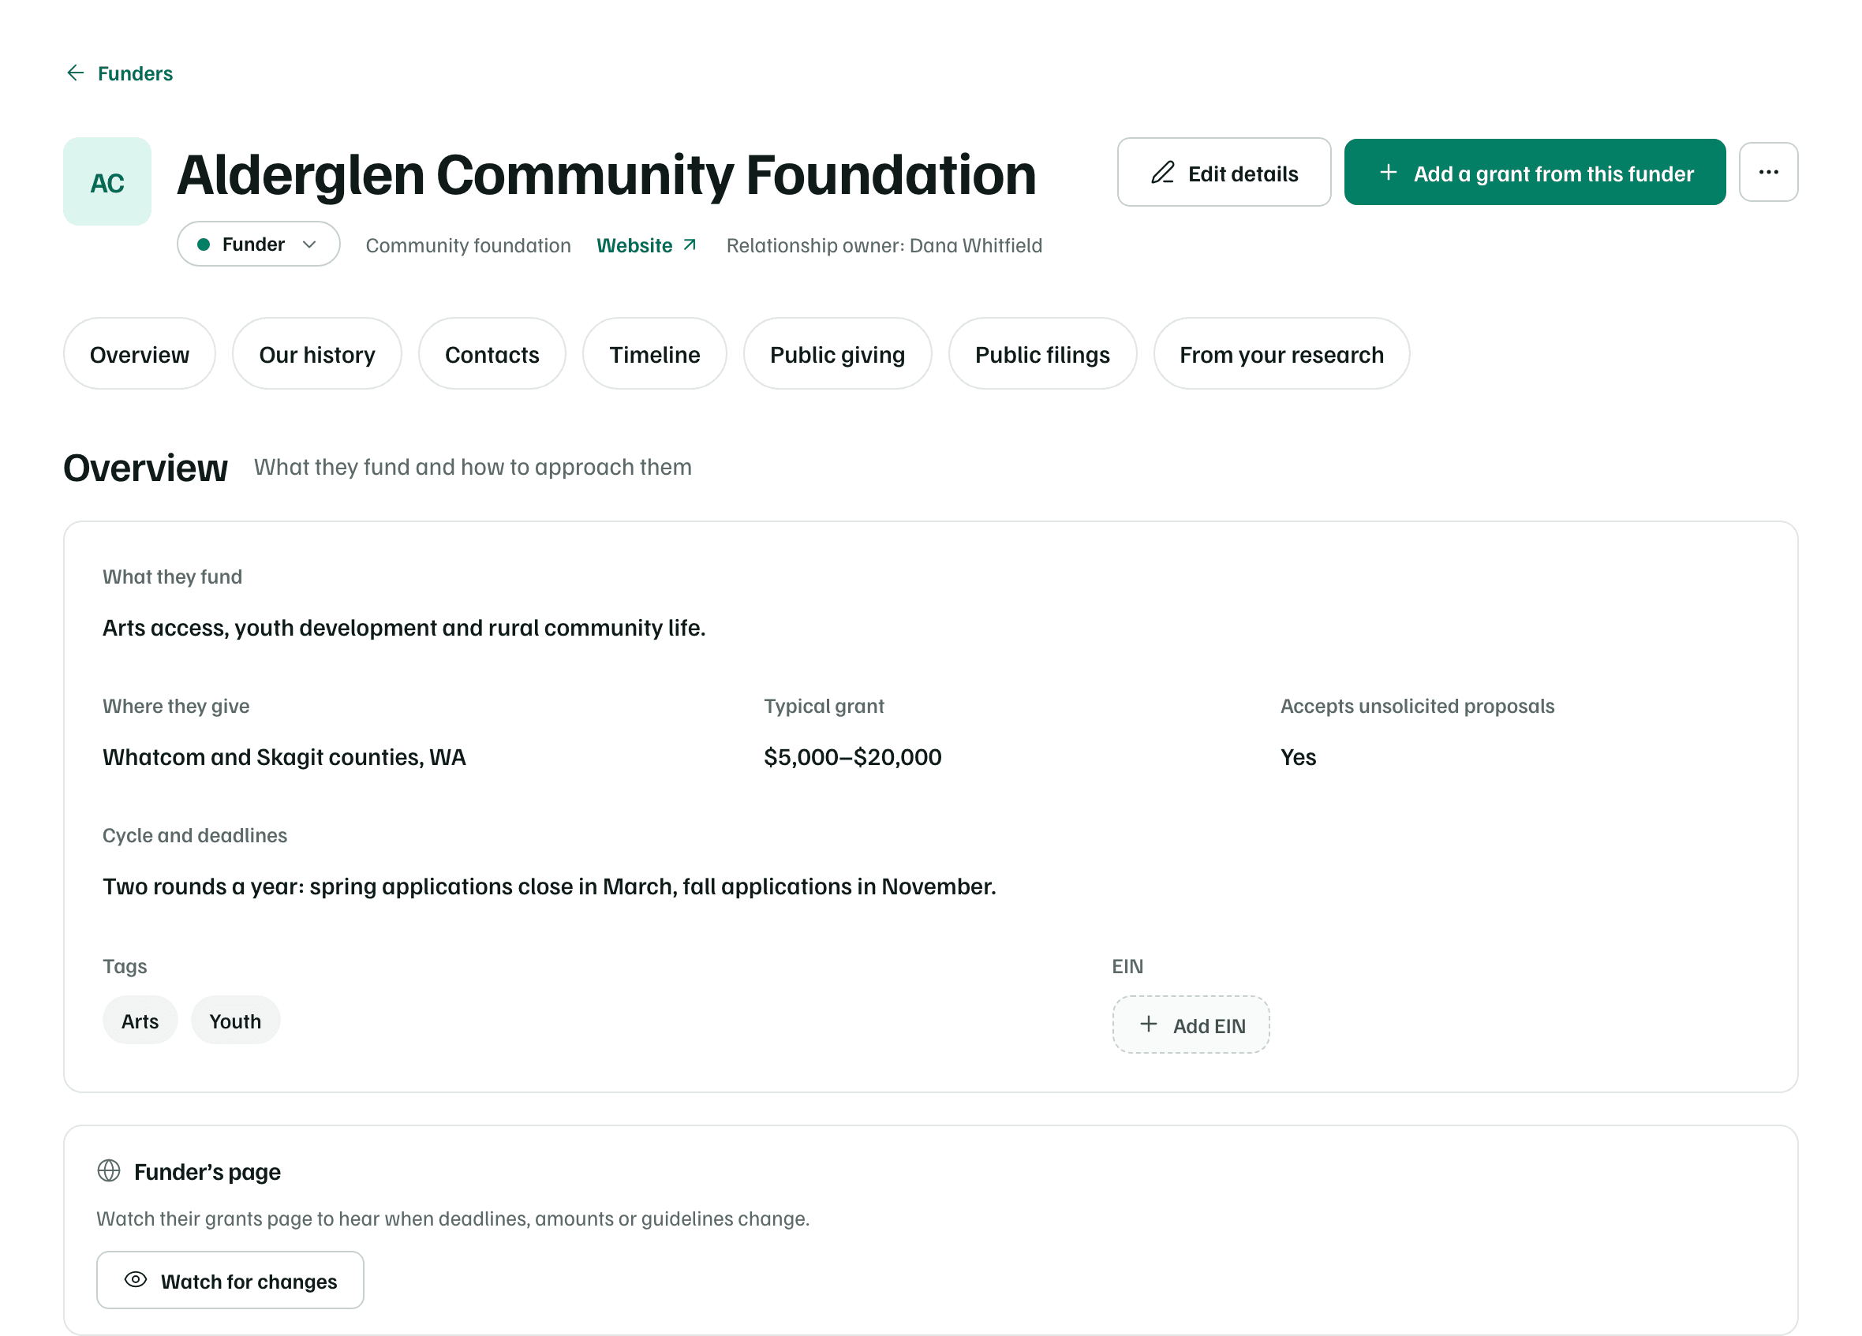Select the Youth tag
Image resolution: width=1862 pixels, height=1336 pixels.
click(236, 1021)
